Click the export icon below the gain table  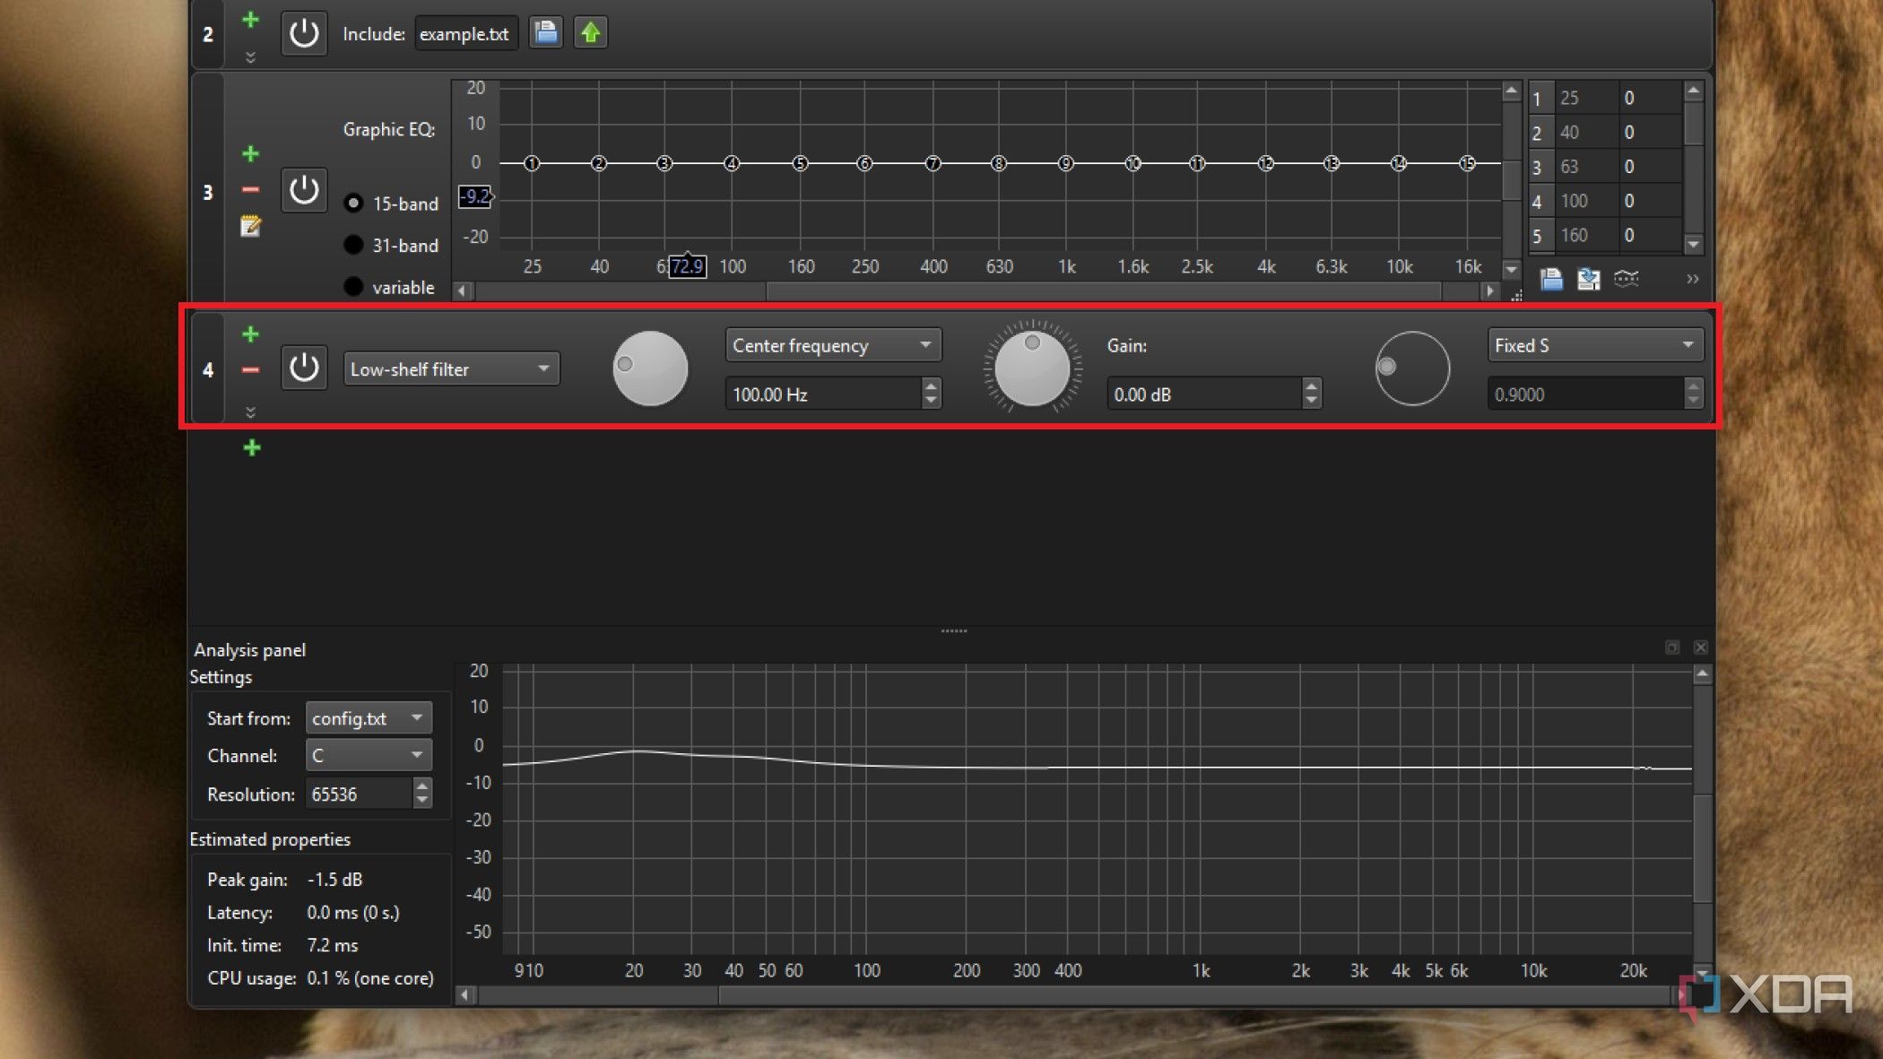[x=1588, y=279]
